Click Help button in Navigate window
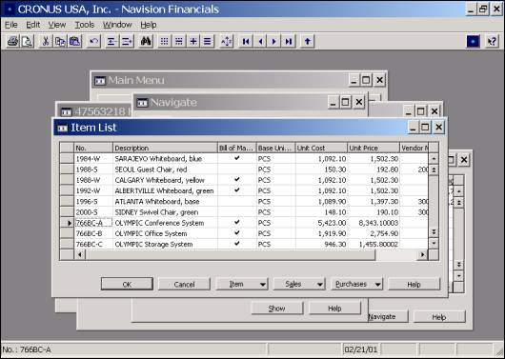Screen dimensions: 505x359 coord(334,309)
